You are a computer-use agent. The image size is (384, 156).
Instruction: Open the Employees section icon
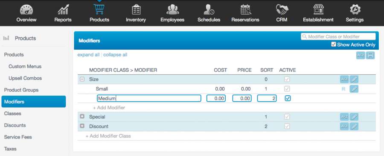pyautogui.click(x=172, y=10)
